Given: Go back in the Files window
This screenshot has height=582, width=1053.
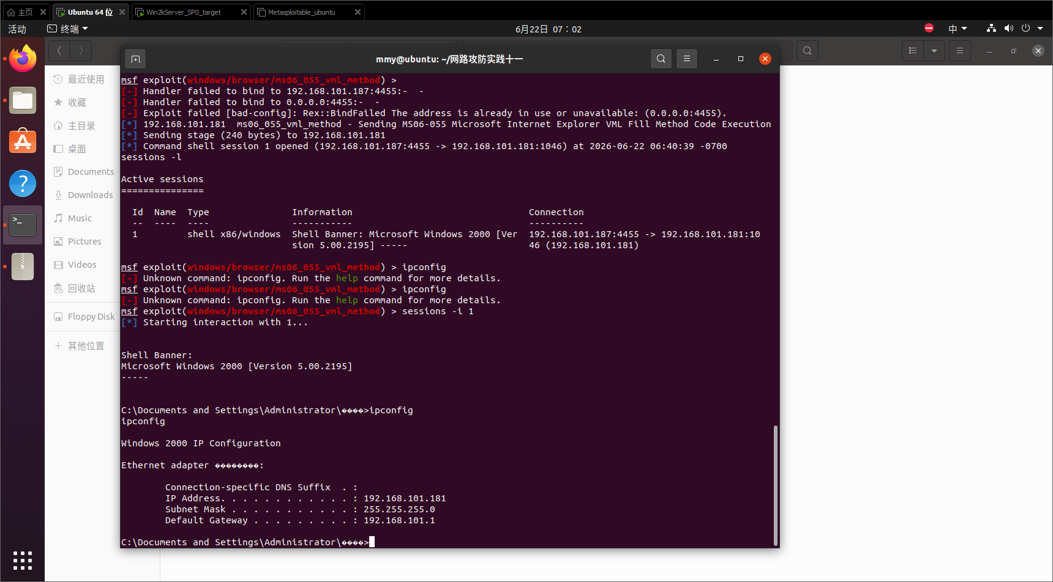Looking at the screenshot, I should [59, 51].
